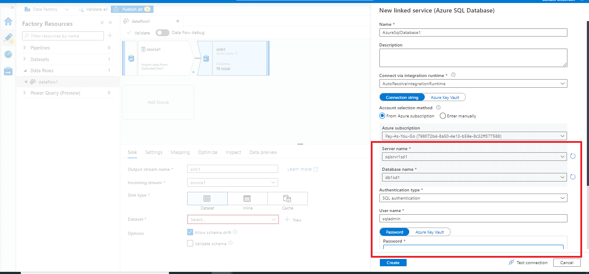The image size is (589, 274).
Task: Click the source1 database icon on canvas
Action: 131,58
